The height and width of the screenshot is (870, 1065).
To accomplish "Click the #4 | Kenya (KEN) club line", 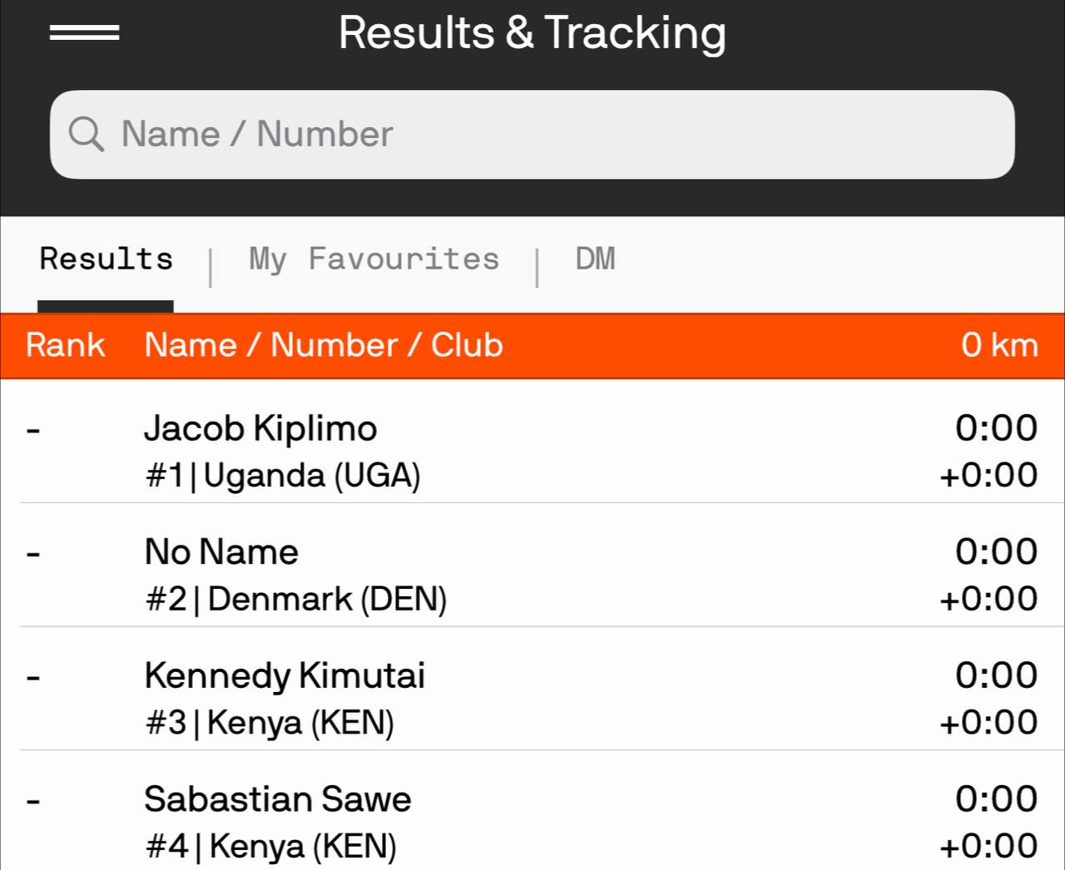I will [x=271, y=847].
